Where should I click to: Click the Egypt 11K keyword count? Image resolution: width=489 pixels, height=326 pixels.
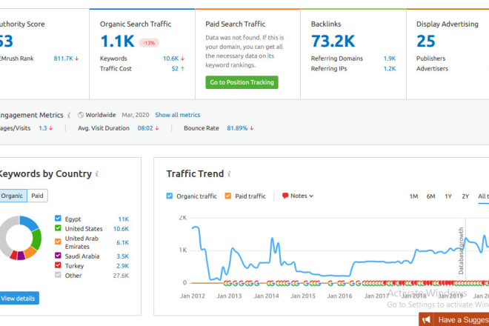click(123, 219)
